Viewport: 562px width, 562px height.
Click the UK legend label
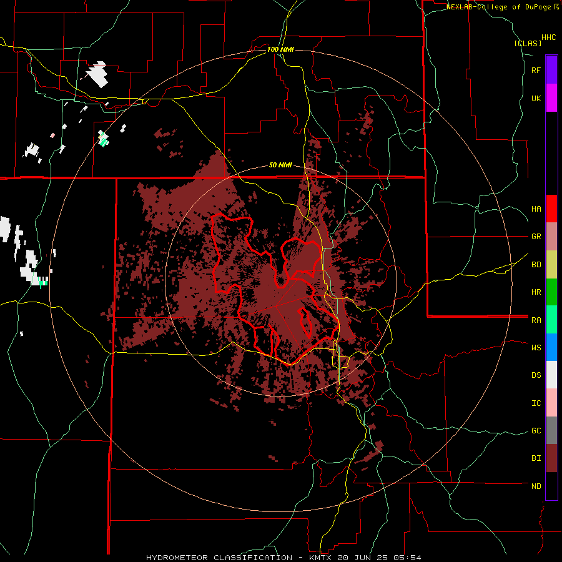tap(536, 98)
